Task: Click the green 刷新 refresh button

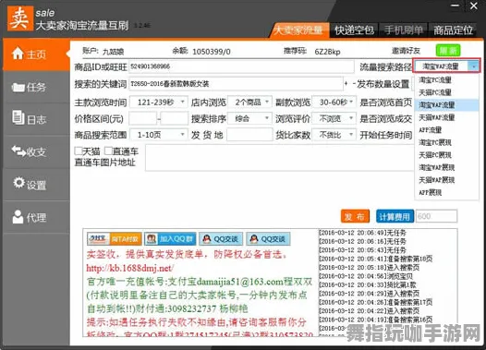Action: click(x=448, y=51)
